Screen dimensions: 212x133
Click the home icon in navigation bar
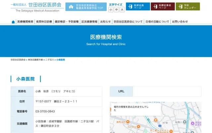tap(13, 22)
